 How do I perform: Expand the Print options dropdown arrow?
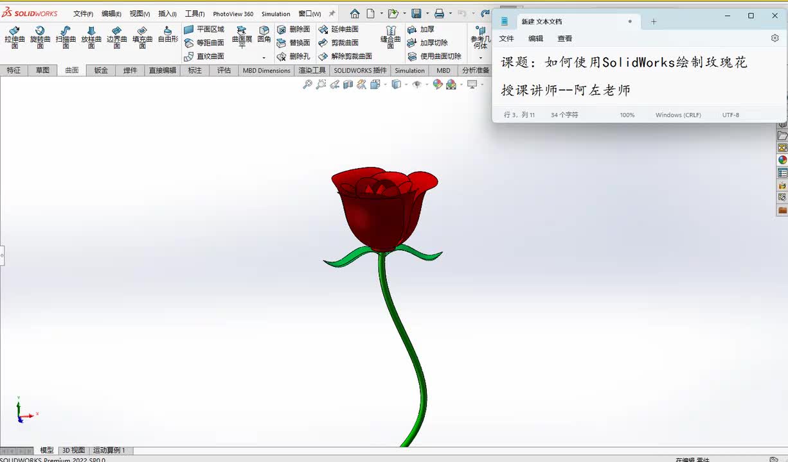[x=450, y=13]
